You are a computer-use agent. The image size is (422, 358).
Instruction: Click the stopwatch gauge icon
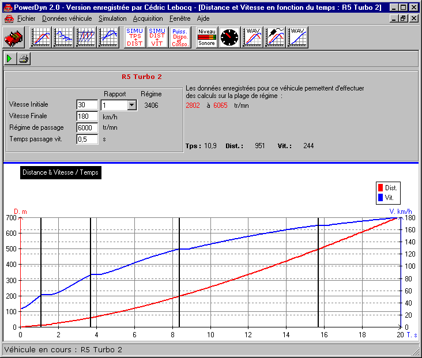click(229, 38)
